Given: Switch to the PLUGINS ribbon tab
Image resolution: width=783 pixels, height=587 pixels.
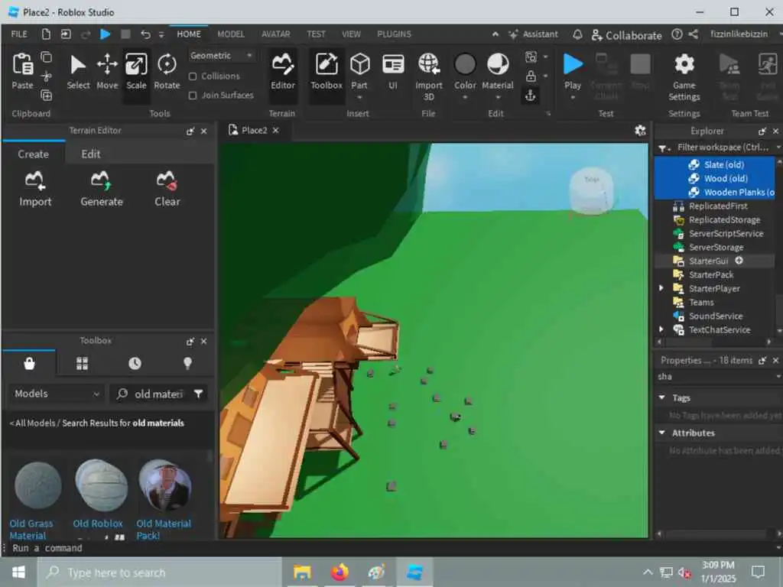Looking at the screenshot, I should point(394,34).
